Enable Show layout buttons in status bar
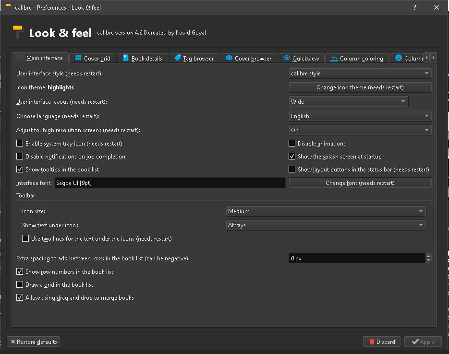449x354 pixels. [292, 169]
